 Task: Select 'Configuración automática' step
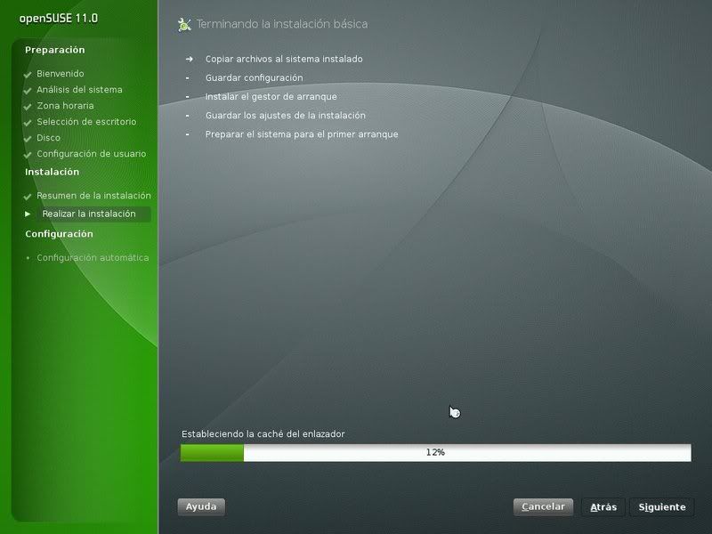tap(93, 257)
